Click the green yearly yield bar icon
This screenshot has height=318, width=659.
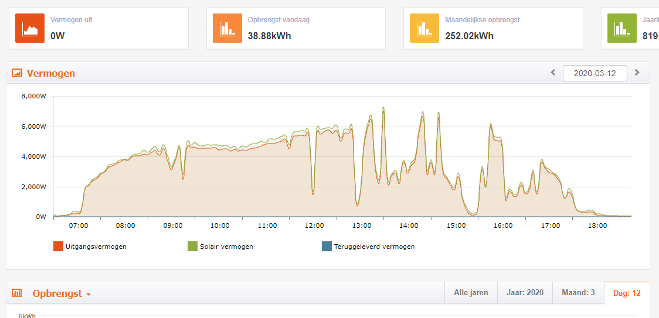click(x=622, y=28)
